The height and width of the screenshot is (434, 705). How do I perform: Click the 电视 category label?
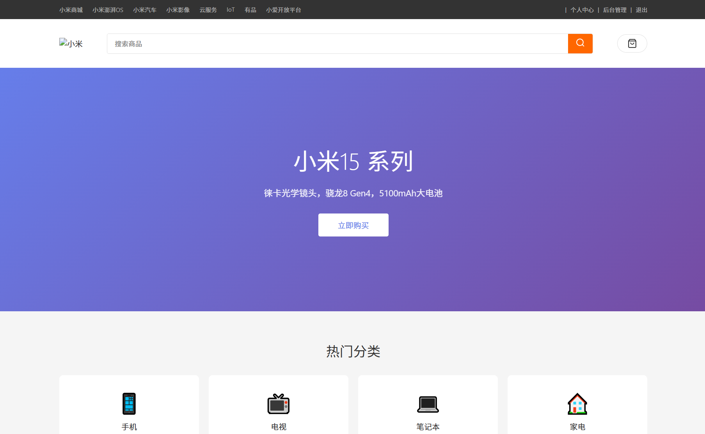click(x=279, y=427)
